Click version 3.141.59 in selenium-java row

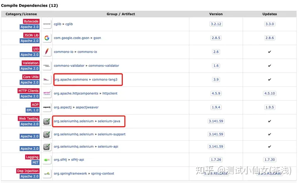(x=216, y=121)
